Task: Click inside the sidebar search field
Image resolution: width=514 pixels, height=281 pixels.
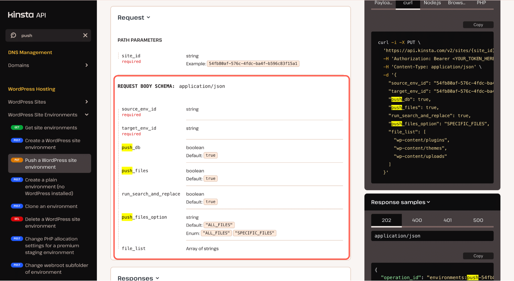Action: point(46,35)
